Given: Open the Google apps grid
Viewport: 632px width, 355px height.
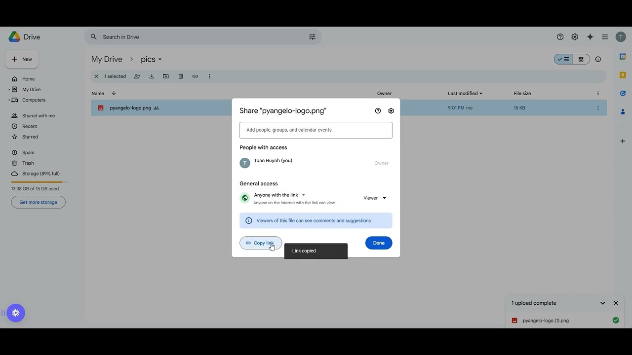Looking at the screenshot, I should point(605,37).
